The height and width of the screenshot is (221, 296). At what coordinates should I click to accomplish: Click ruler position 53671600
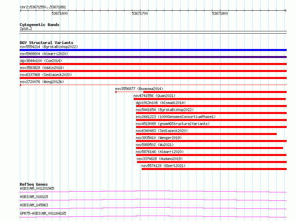click(x=60, y=13)
